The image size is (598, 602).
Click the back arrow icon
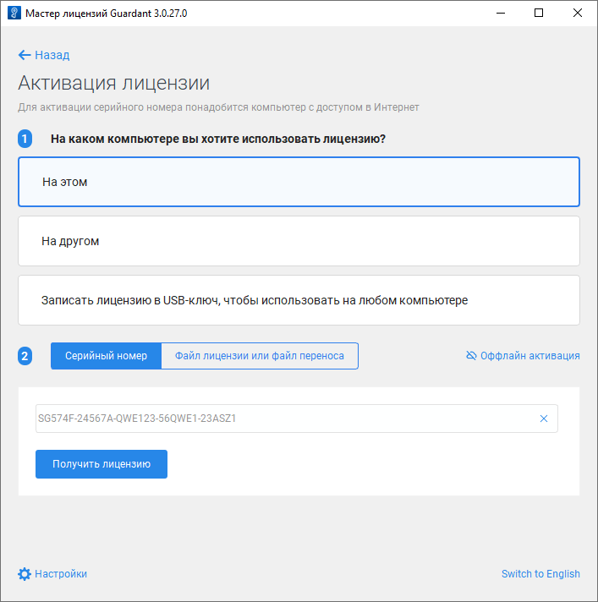[25, 55]
